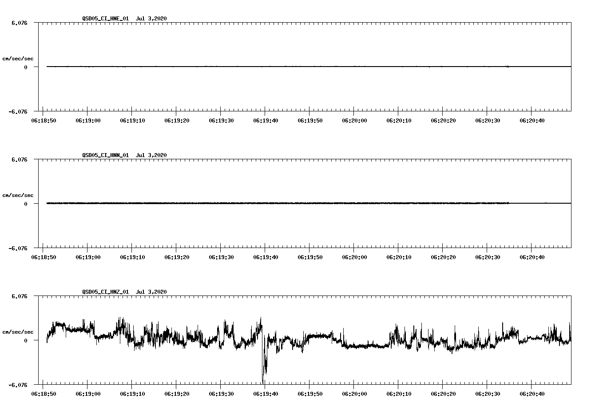603x410 pixels.
Task: Select the -6.076 lower limit on HNE plot
Action: point(18,111)
